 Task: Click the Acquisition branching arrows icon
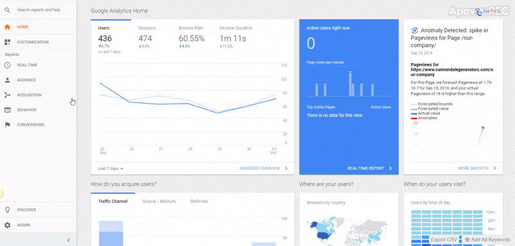pos(7,95)
